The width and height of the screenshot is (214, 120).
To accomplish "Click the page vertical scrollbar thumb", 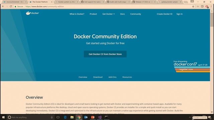I will pos(212,20).
